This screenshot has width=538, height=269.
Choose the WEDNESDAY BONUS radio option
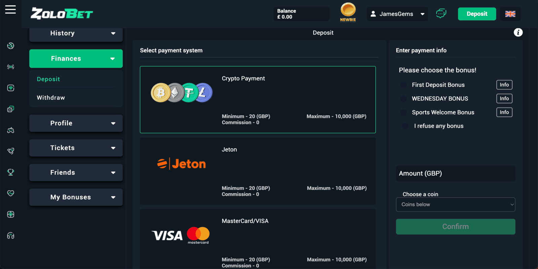[x=403, y=99]
